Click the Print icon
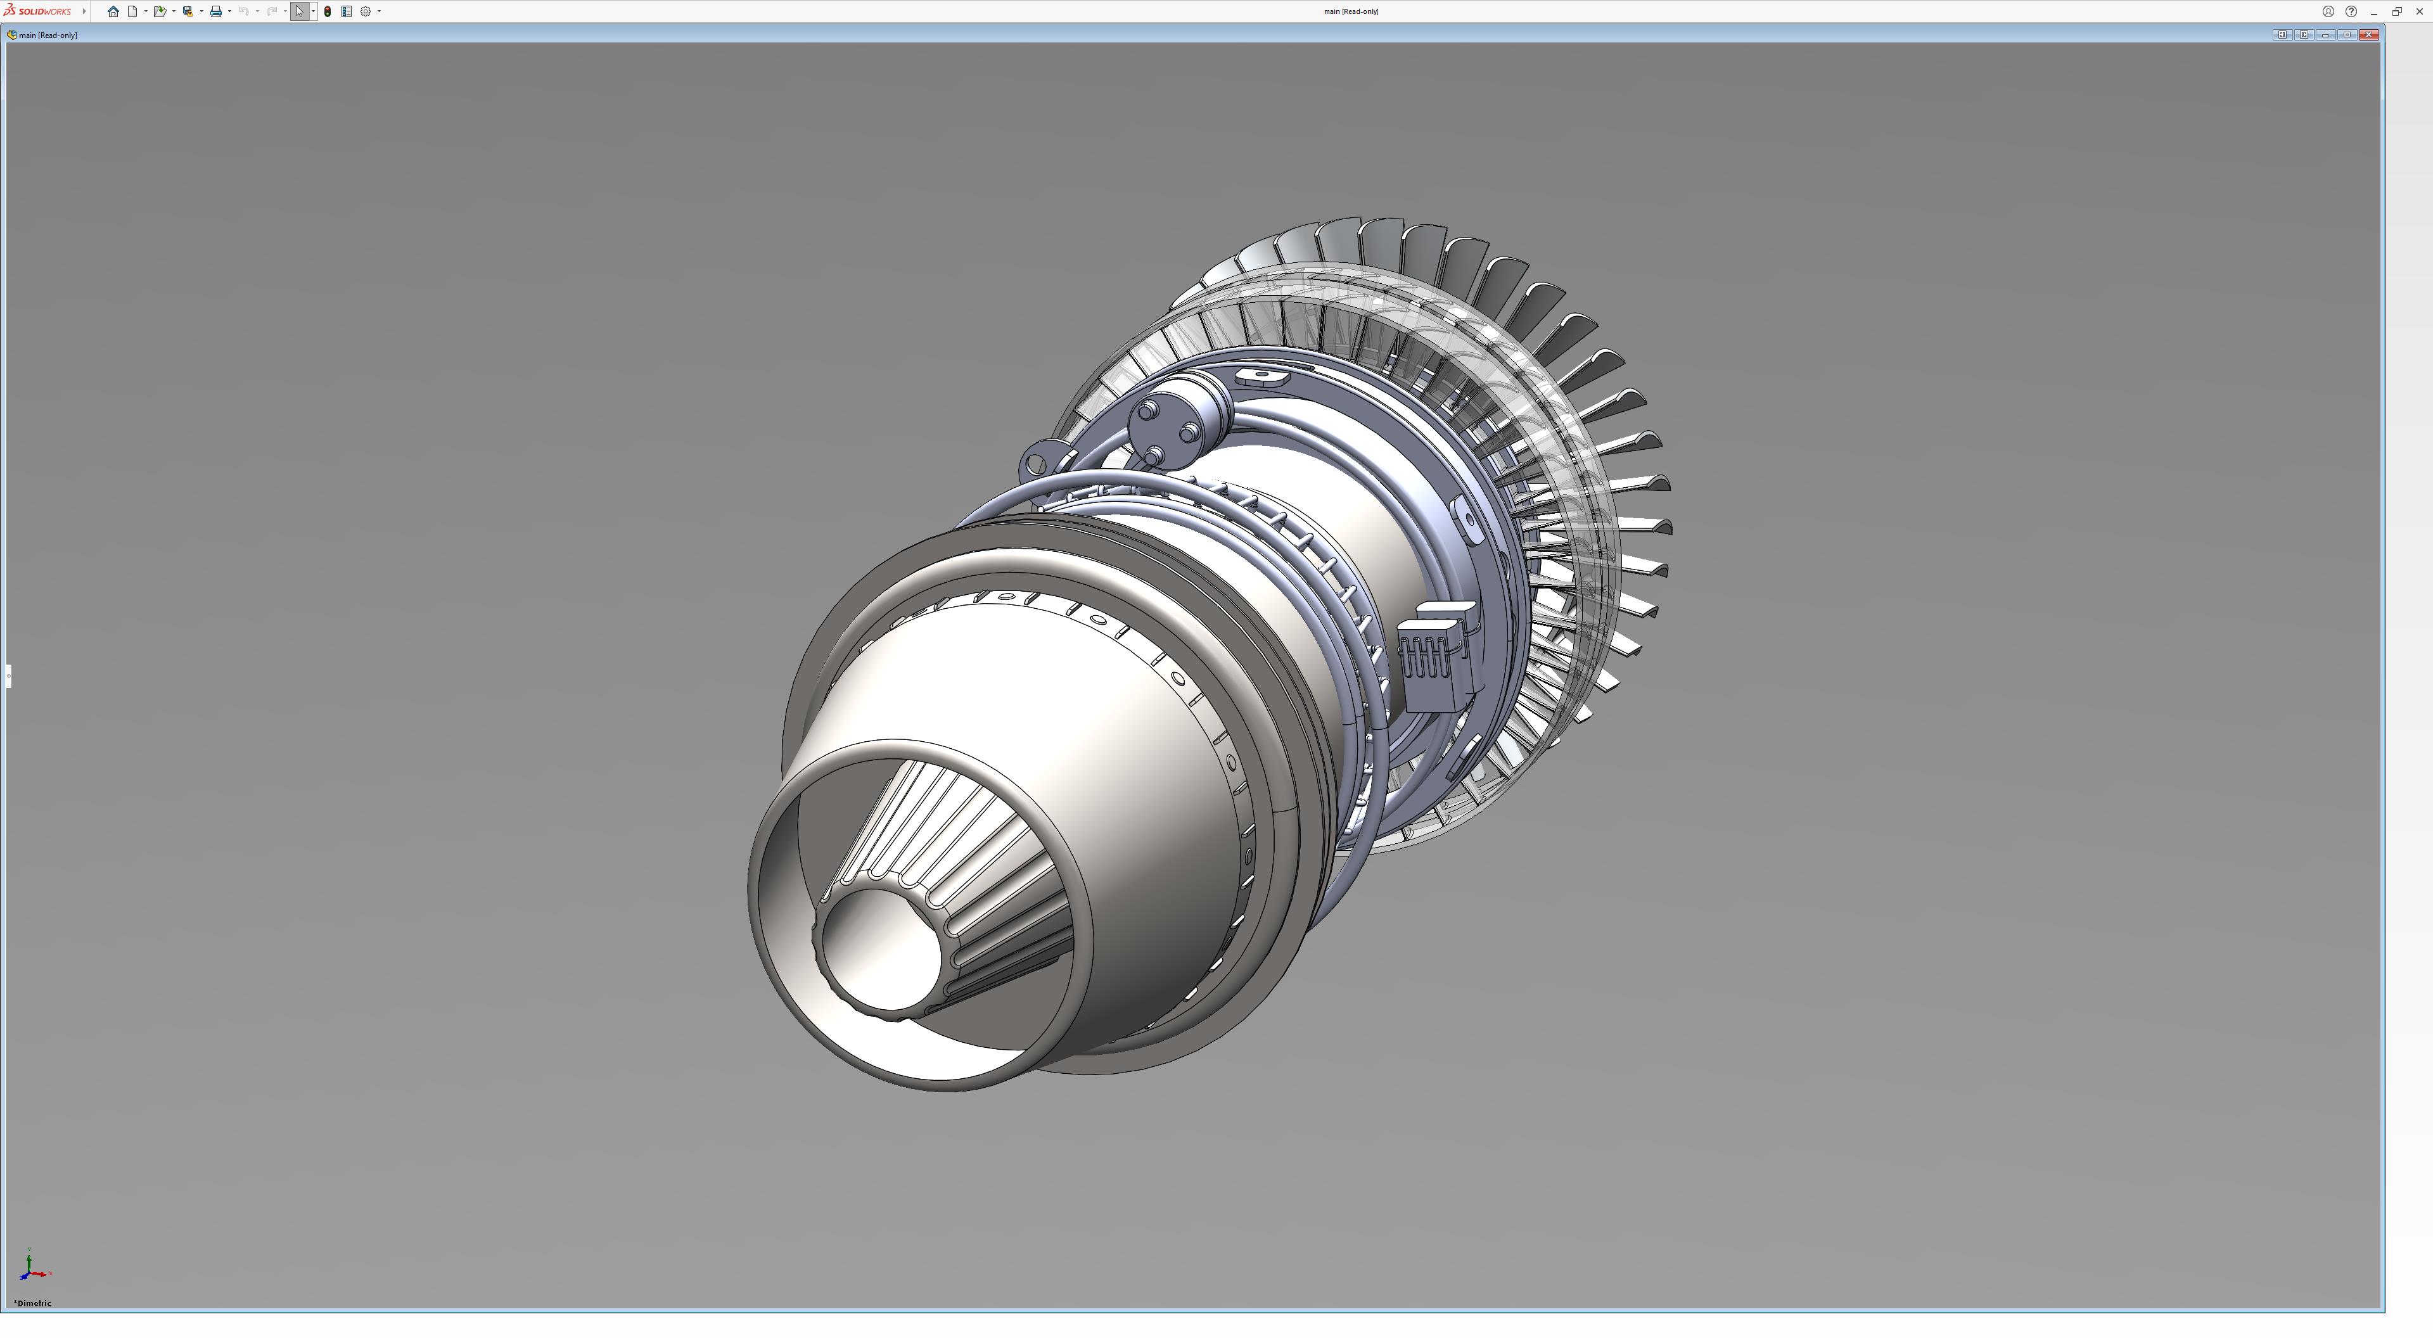 click(215, 11)
